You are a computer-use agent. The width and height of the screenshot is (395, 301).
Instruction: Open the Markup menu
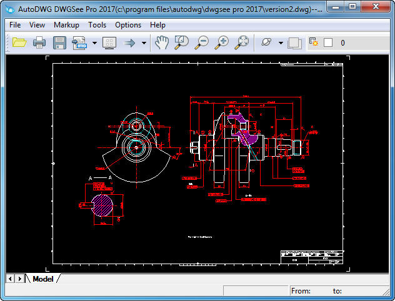(x=66, y=25)
